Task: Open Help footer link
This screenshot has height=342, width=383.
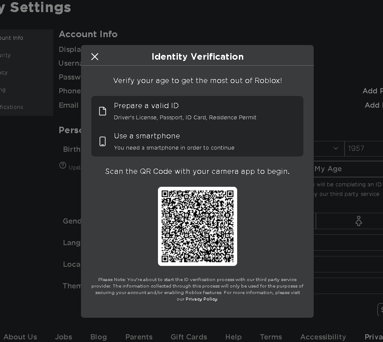Action: coord(234,337)
